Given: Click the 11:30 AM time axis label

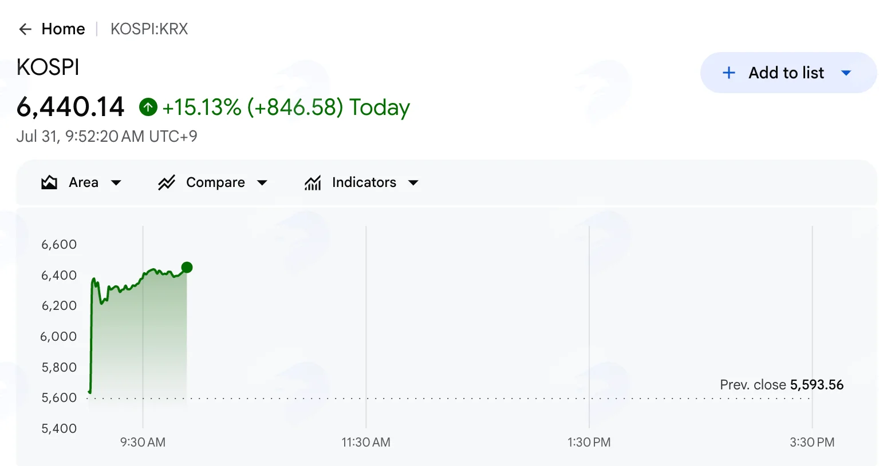Looking at the screenshot, I should pos(366,442).
